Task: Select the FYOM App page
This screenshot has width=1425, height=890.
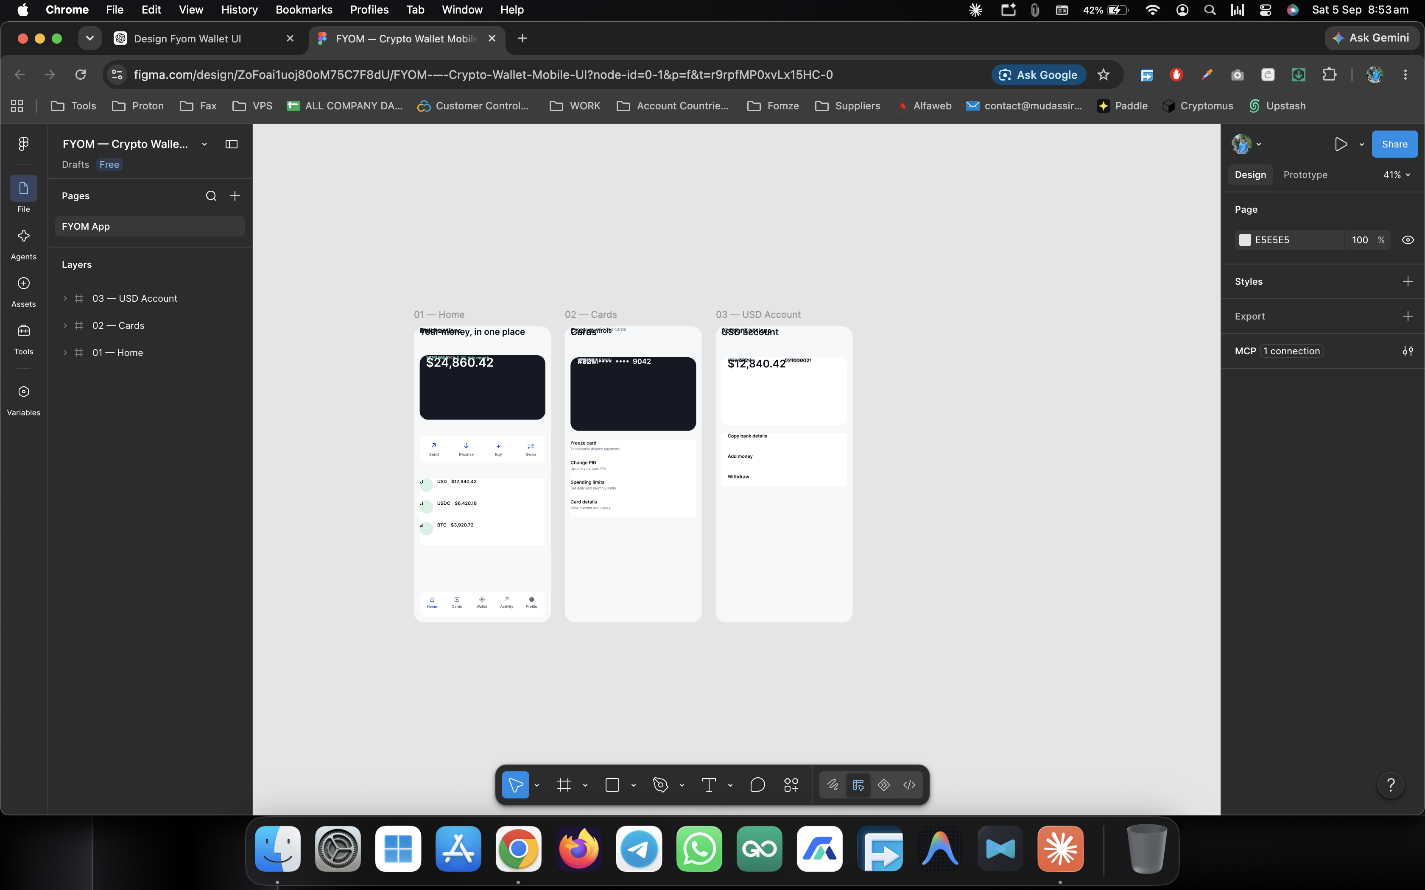Action: pyautogui.click(x=150, y=227)
